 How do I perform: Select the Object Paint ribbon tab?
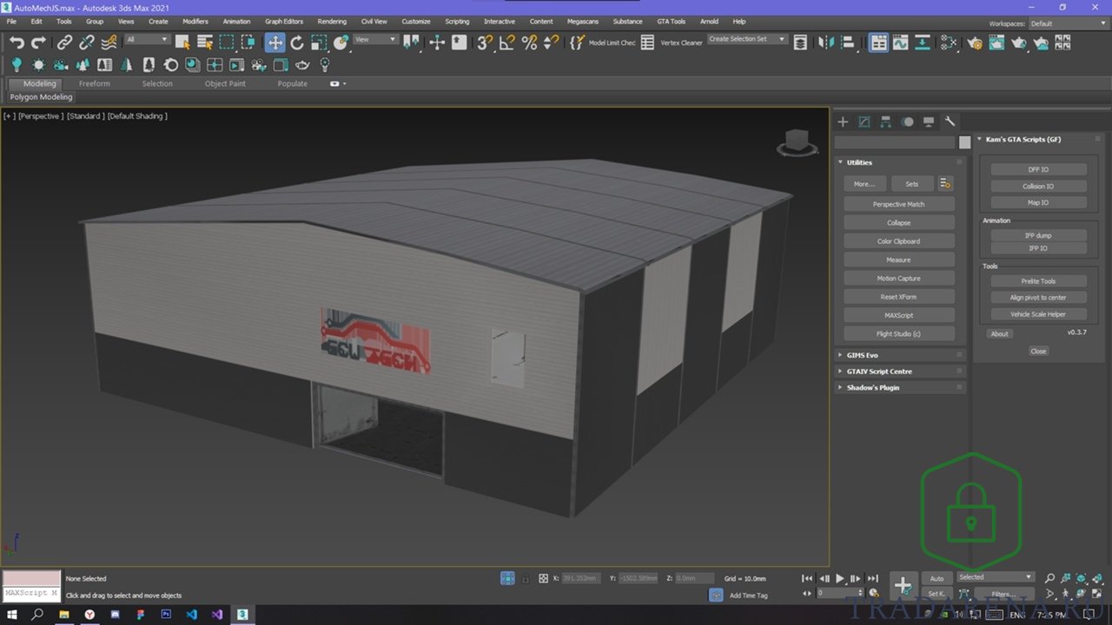(x=225, y=84)
